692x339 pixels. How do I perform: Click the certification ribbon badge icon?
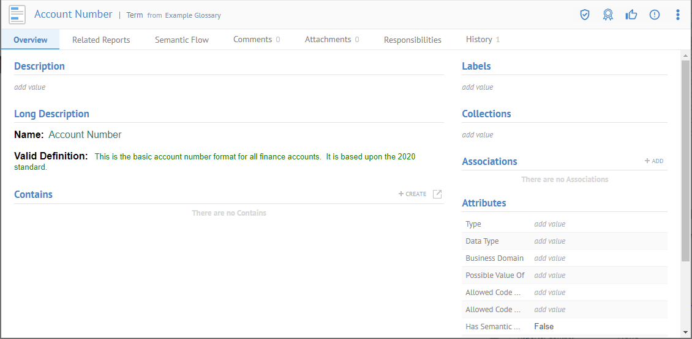[x=607, y=15]
